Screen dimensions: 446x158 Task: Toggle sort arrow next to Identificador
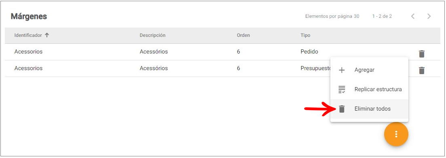pos(47,35)
